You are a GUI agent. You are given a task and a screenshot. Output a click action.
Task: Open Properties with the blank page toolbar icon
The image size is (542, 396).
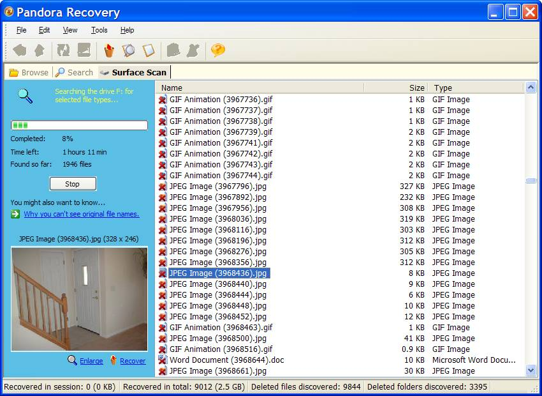click(x=149, y=50)
